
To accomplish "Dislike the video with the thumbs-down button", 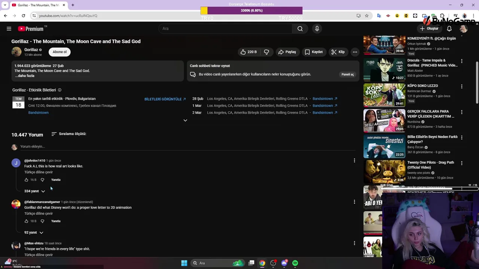I will point(266,52).
